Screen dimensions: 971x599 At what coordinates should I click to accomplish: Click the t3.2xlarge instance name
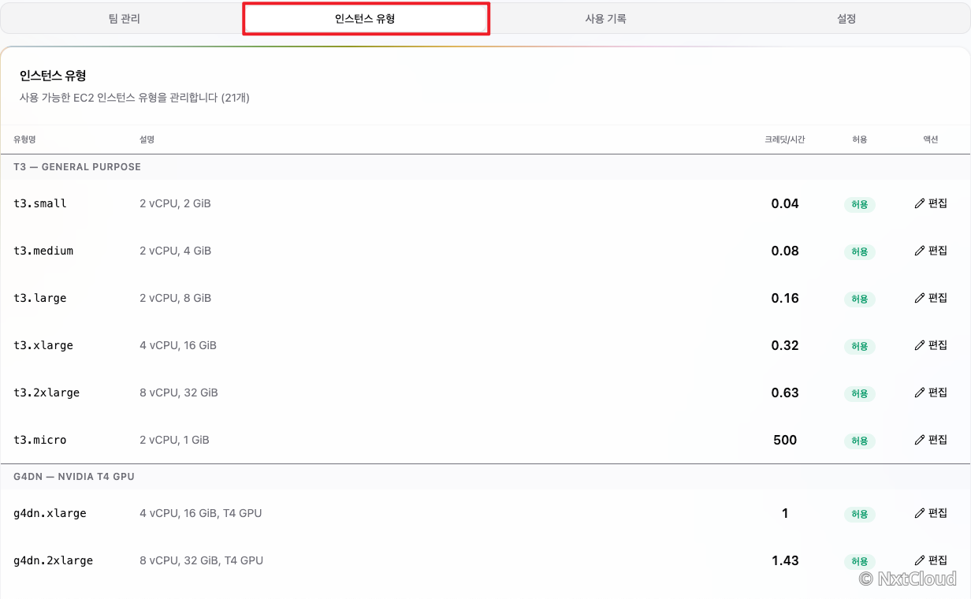(x=47, y=393)
